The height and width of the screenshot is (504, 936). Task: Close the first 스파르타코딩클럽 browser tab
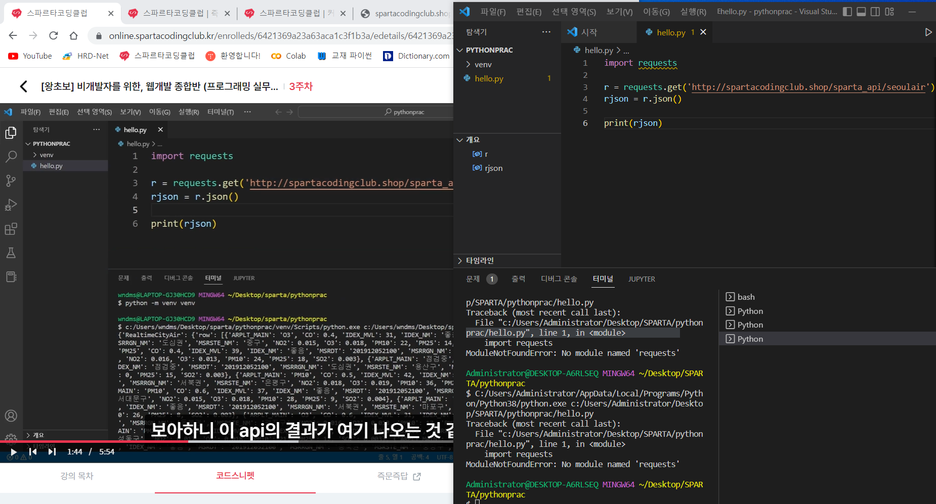coord(111,14)
